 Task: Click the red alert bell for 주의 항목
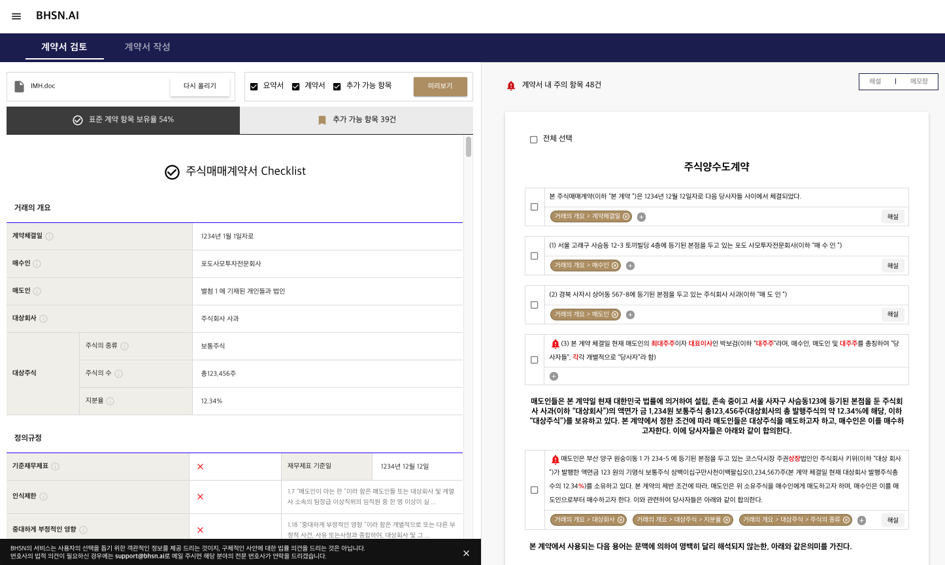point(511,86)
